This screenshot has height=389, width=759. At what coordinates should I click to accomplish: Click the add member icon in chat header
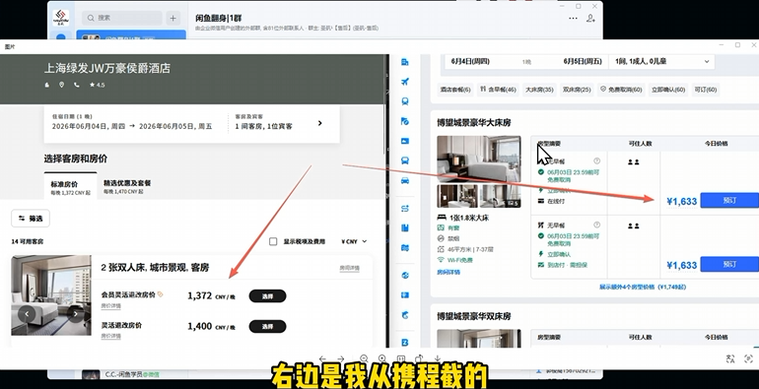(590, 19)
